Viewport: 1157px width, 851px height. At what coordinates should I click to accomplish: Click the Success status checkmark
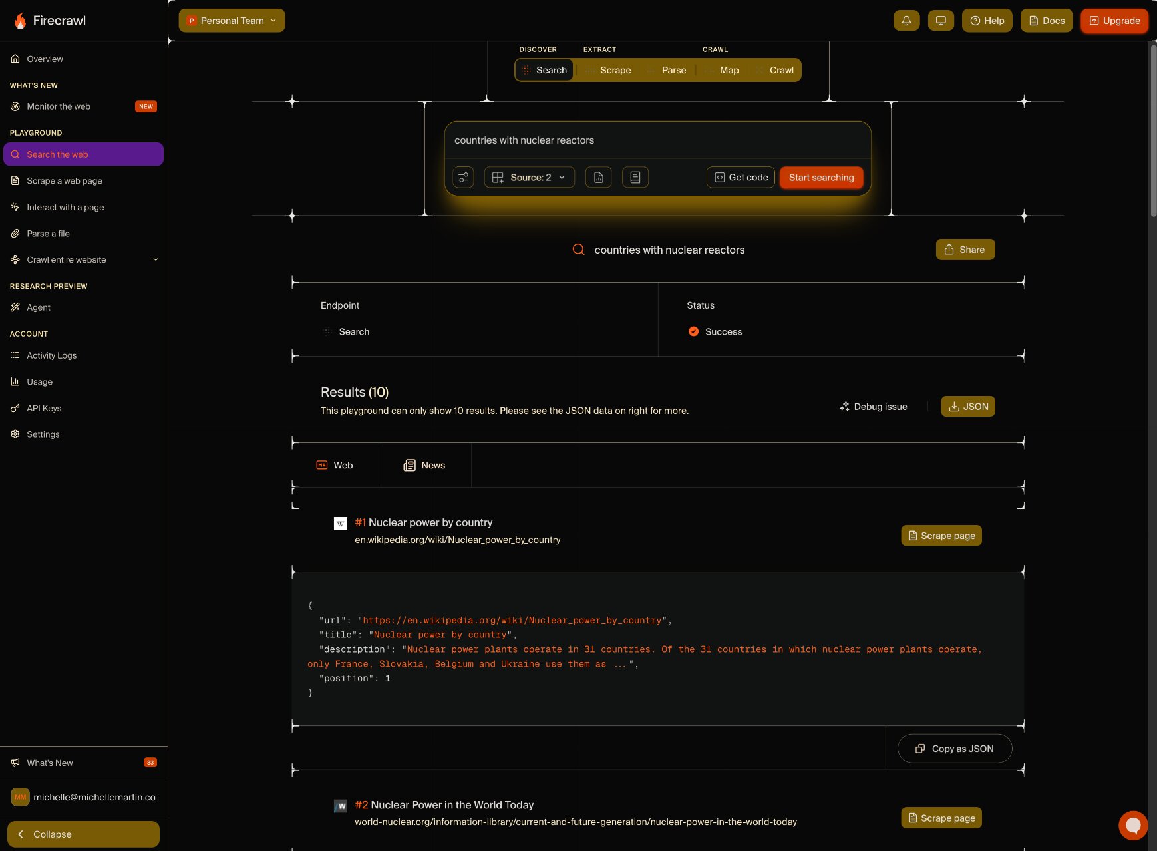click(x=693, y=331)
